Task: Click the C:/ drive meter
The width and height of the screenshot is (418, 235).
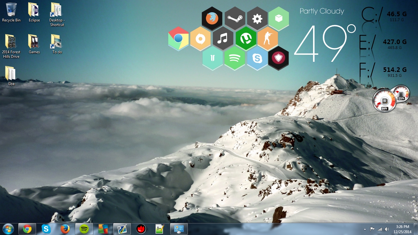Action: point(372,14)
